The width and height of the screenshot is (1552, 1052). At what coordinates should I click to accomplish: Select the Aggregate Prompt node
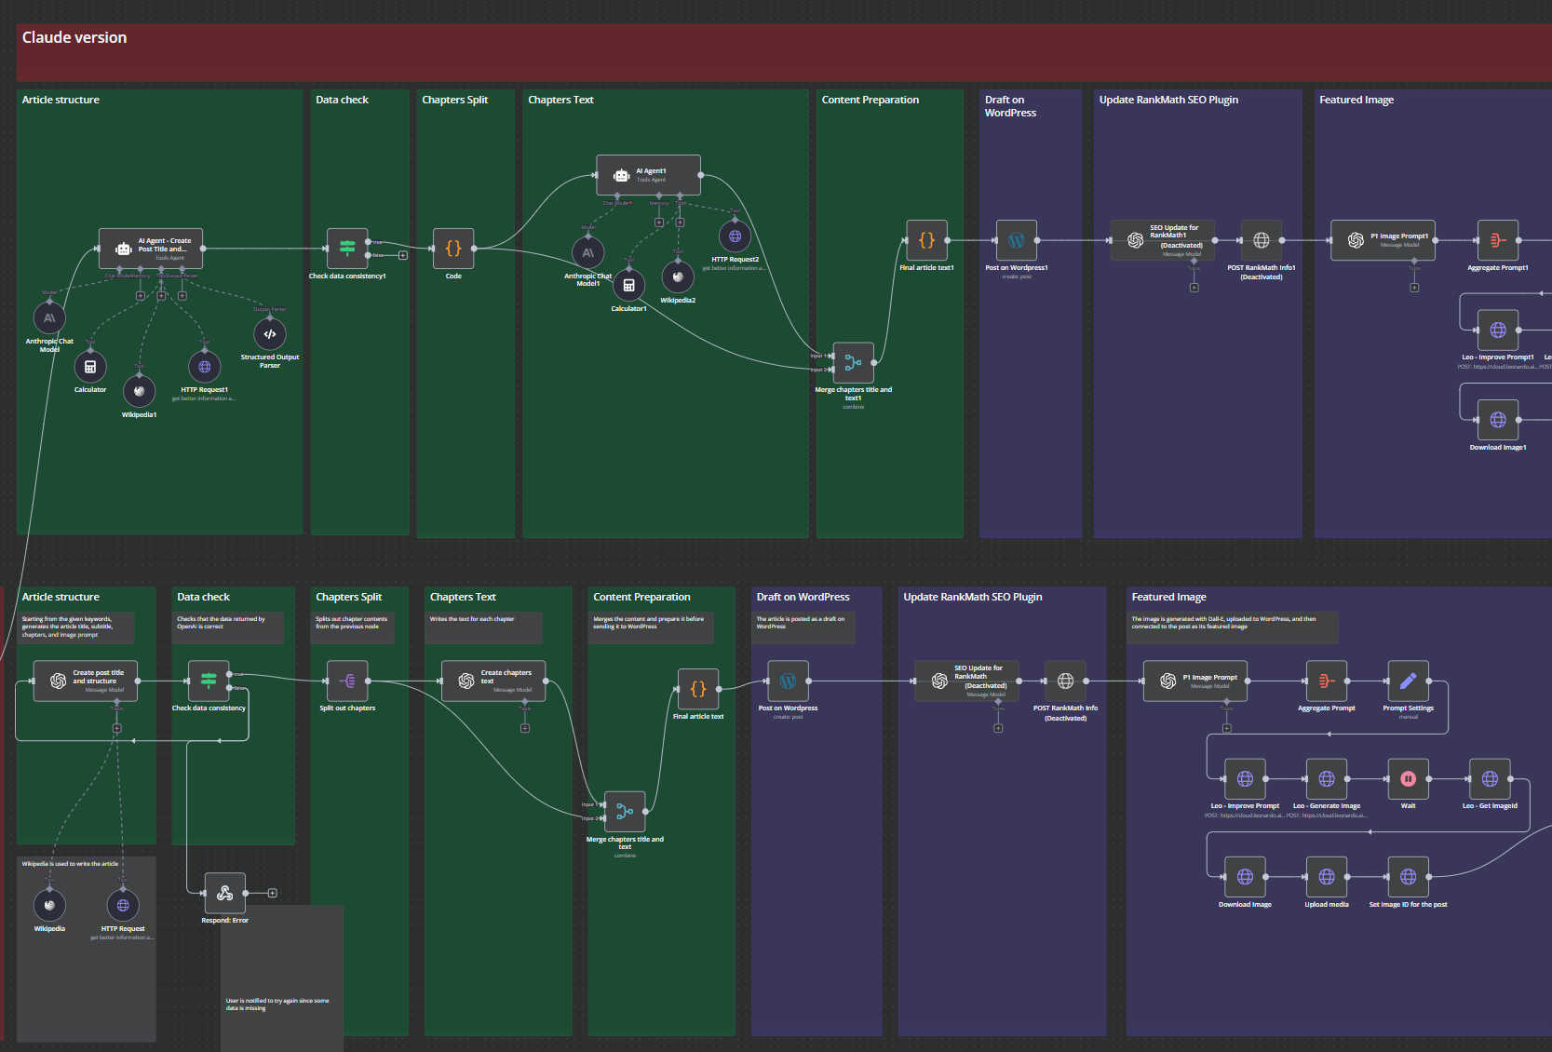coord(1327,681)
